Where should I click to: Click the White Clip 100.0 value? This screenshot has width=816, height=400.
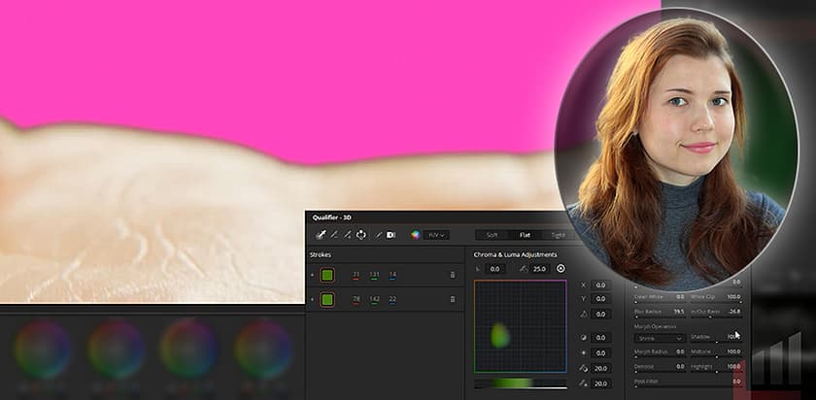[x=733, y=296]
